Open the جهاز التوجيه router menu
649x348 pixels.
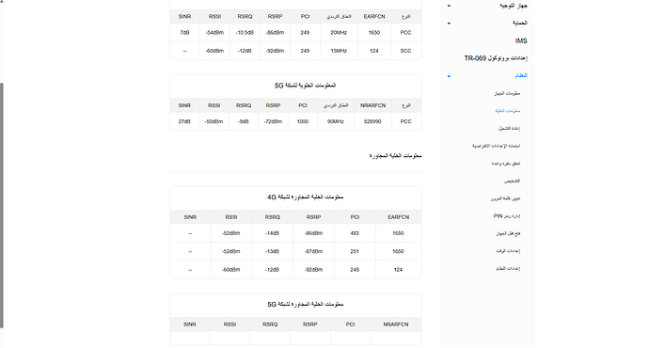514,6
